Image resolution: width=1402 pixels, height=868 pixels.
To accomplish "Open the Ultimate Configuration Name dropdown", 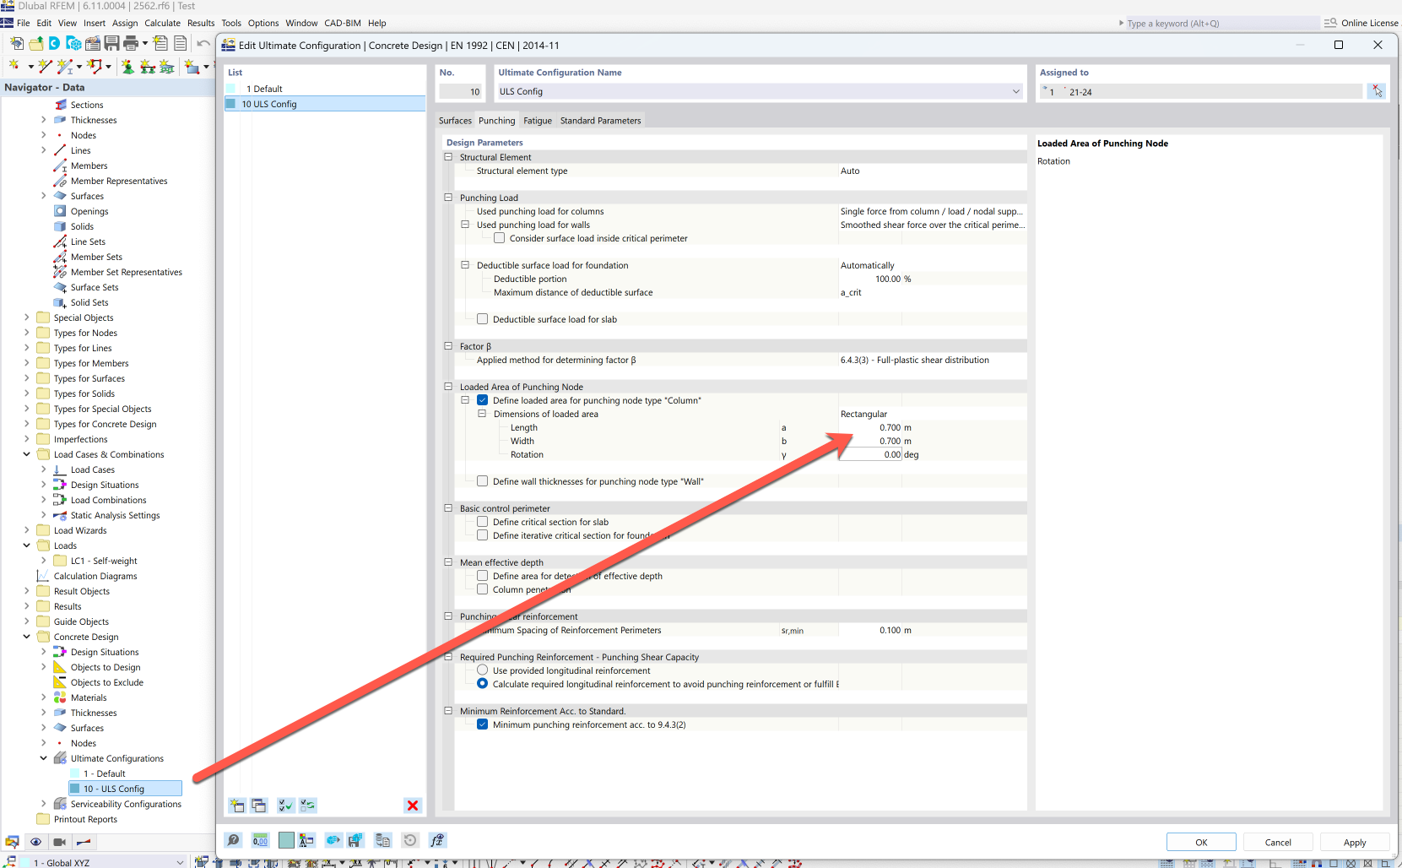I will pyautogui.click(x=1015, y=91).
